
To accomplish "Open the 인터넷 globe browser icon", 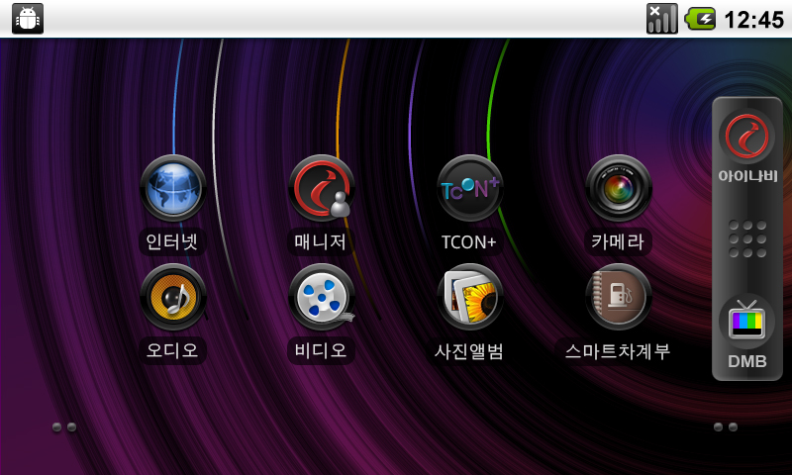I will (172, 188).
